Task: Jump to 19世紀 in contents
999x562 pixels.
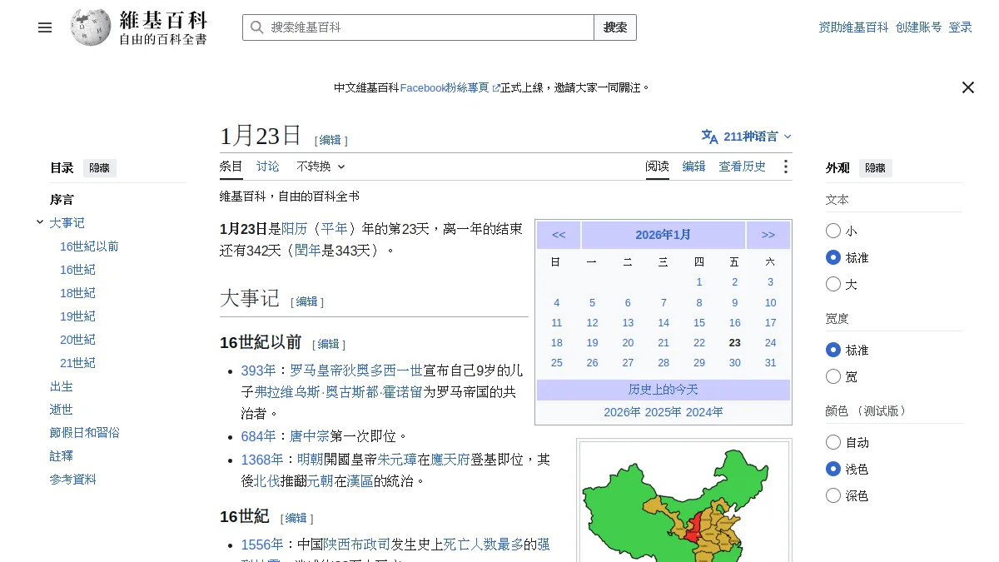Action: point(77,316)
